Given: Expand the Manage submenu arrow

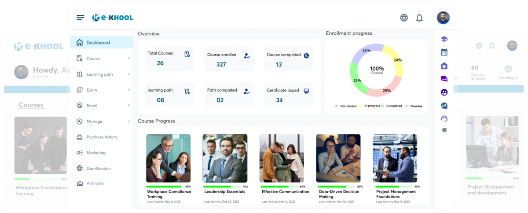Looking at the screenshot, I should [129, 121].
